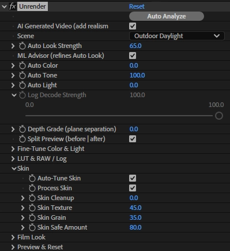Expand Auto Tone property
Image resolution: width=230 pixels, height=251 pixels.
[13, 75]
